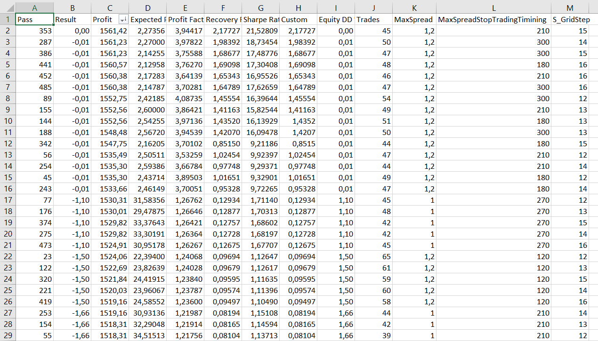Select the Profit Factor cell 3,94417
Image resolution: width=598 pixels, height=341 pixels.
point(185,31)
